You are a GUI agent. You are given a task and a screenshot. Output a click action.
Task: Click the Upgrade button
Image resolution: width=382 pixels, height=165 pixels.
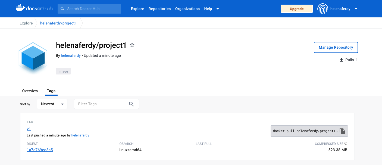point(297,9)
